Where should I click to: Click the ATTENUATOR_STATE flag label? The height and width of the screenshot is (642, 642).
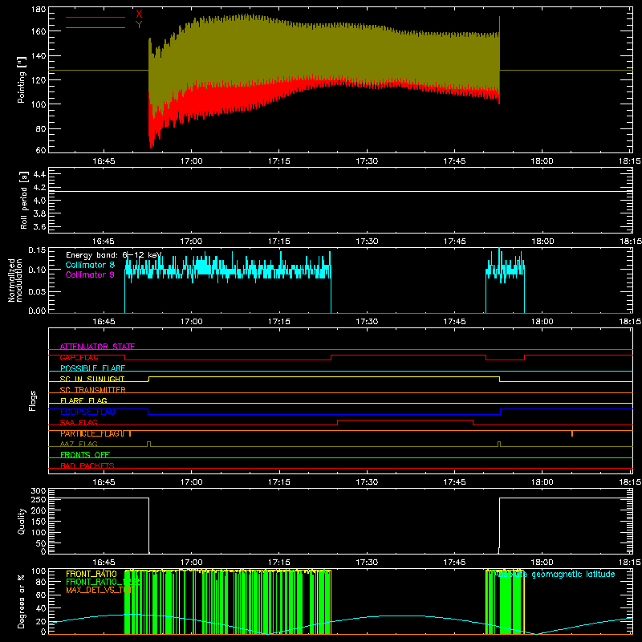[x=97, y=347]
